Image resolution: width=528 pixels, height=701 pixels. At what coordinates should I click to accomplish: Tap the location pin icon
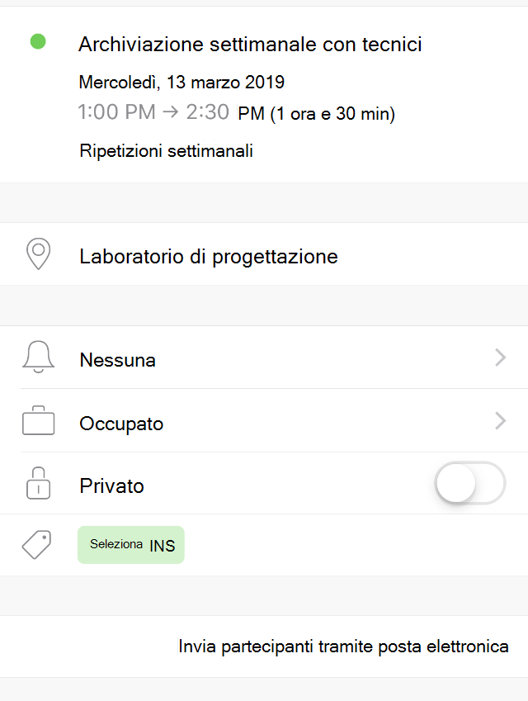coord(39,253)
